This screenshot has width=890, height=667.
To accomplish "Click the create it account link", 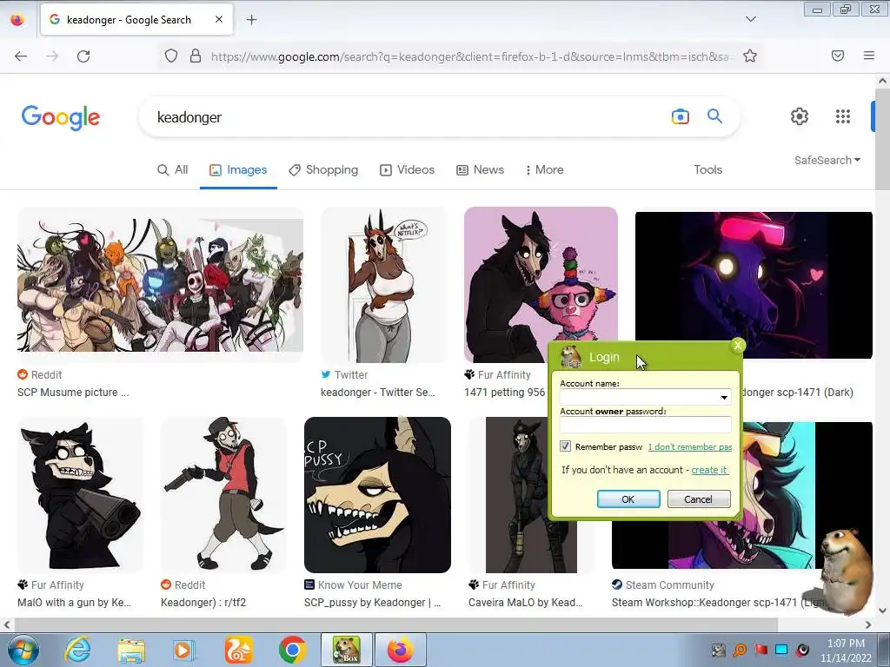I will coord(709,470).
